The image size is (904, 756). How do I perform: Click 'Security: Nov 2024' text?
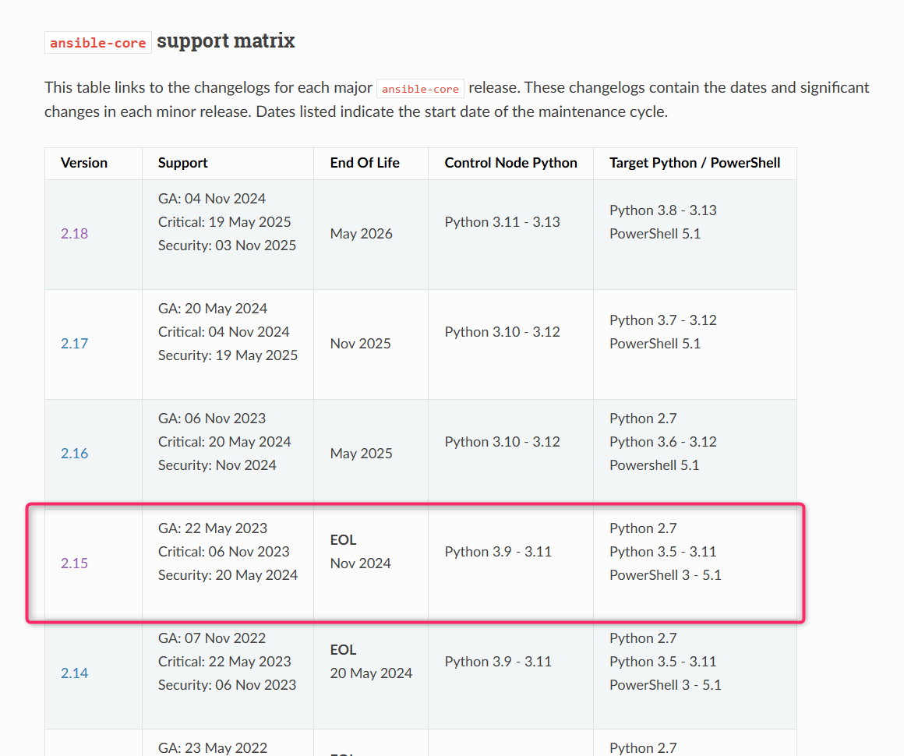pos(217,465)
